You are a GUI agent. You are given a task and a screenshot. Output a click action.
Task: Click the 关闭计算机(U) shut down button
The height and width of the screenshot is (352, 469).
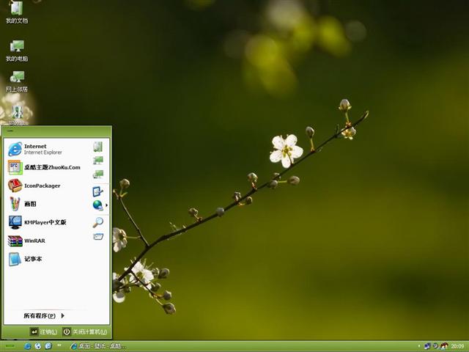pyautogui.click(x=85, y=332)
